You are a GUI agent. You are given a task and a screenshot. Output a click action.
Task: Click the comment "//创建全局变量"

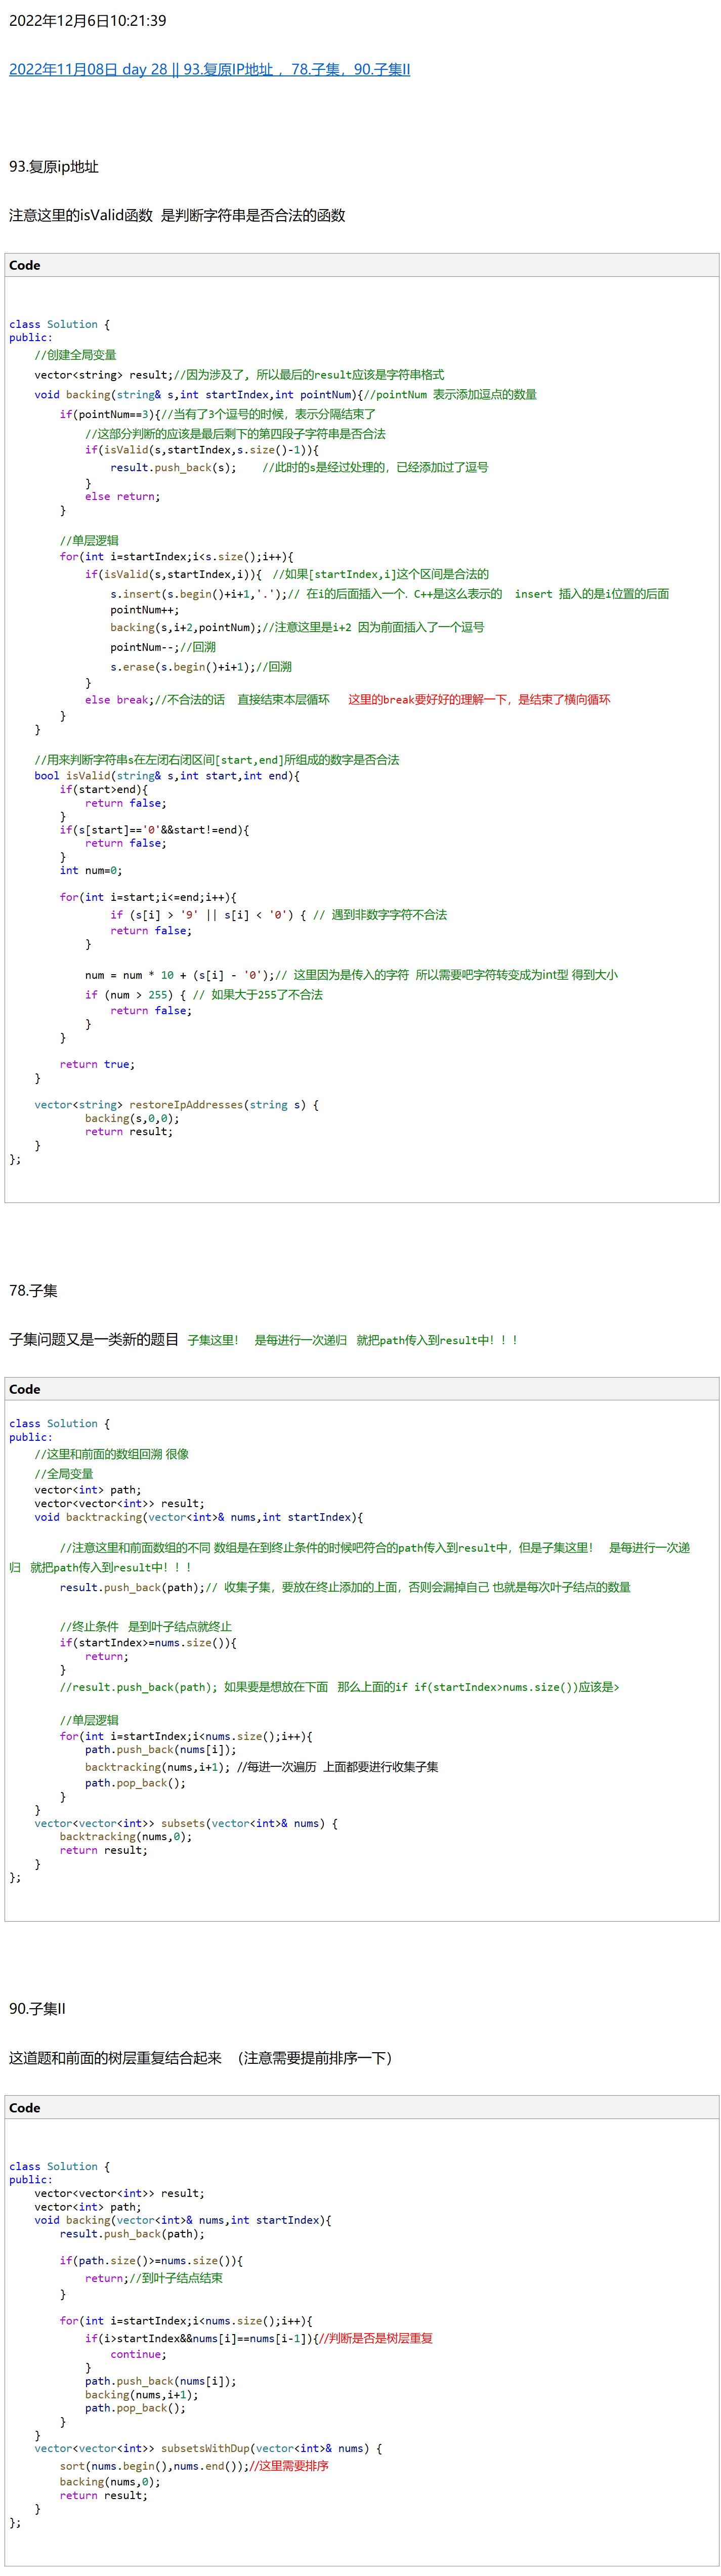(x=75, y=355)
